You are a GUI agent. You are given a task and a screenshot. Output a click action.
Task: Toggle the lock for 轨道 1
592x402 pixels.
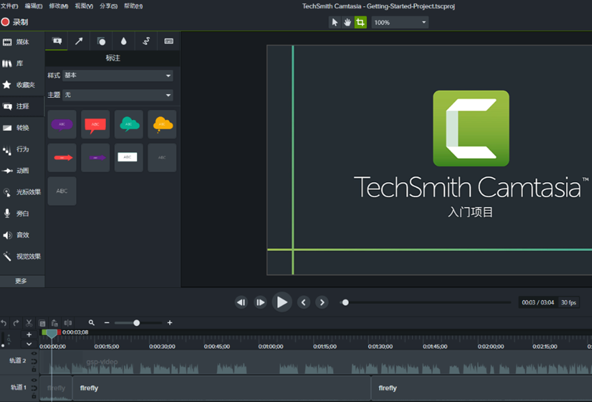pos(34,396)
